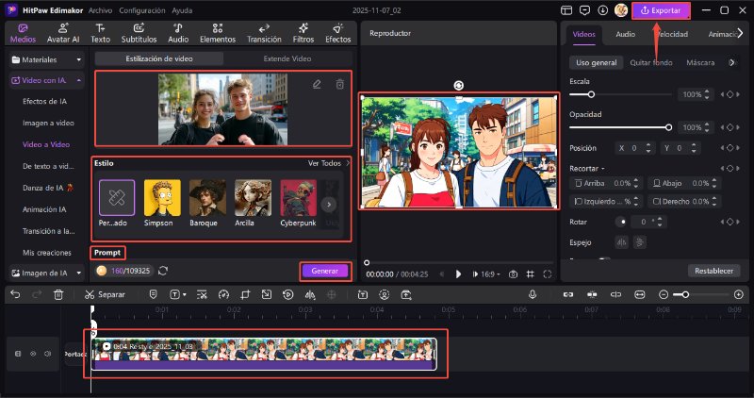This screenshot has height=398, width=754.
Task: Switch to the Audio properties tab
Action: 625,34
